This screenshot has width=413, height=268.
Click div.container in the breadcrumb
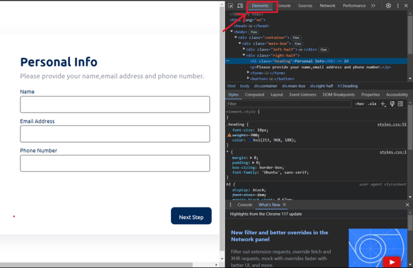[265, 86]
